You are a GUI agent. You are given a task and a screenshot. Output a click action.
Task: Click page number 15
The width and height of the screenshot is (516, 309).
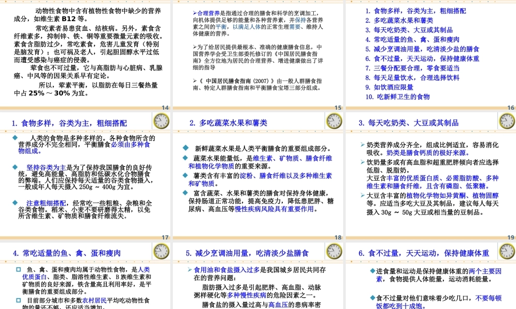[338, 108]
